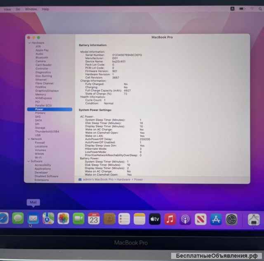The width and height of the screenshot is (264, 261).
Task: Select Parallel SCSI in the sidebar
Action: (x=44, y=106)
